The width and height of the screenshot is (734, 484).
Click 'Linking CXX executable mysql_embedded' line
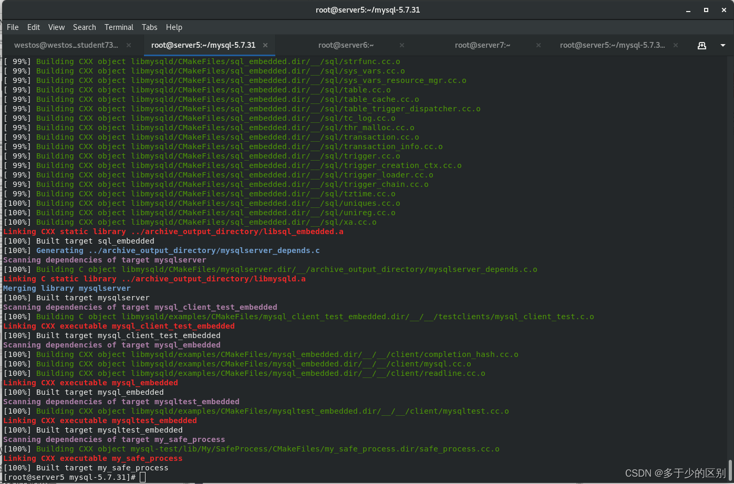pos(90,383)
